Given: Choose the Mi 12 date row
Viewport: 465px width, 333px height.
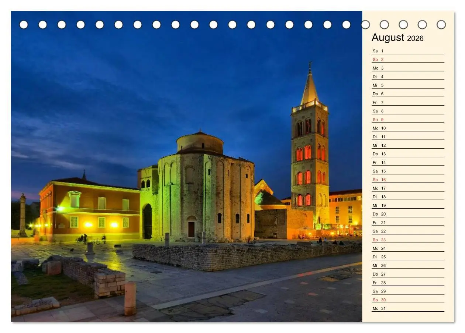Looking at the screenshot, I should click(x=408, y=145).
